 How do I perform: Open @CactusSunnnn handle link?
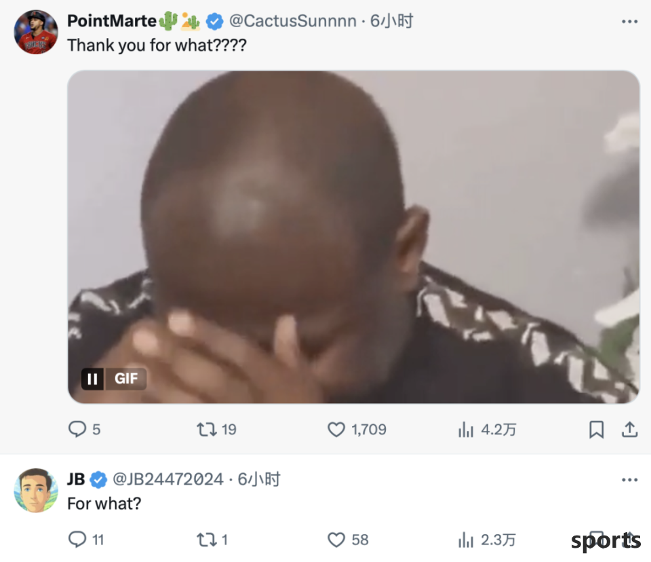click(293, 21)
